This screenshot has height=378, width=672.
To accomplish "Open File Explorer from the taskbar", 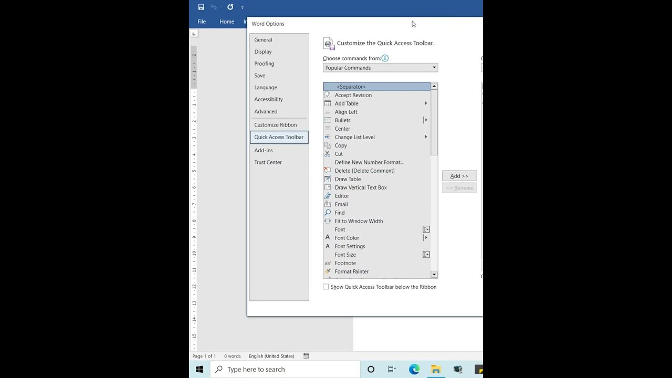I will pyautogui.click(x=436, y=370).
